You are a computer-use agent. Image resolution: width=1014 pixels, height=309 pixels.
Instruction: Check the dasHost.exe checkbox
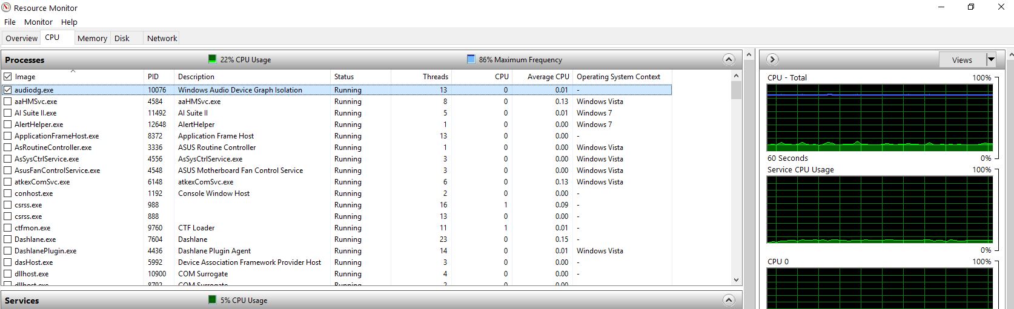tap(8, 262)
